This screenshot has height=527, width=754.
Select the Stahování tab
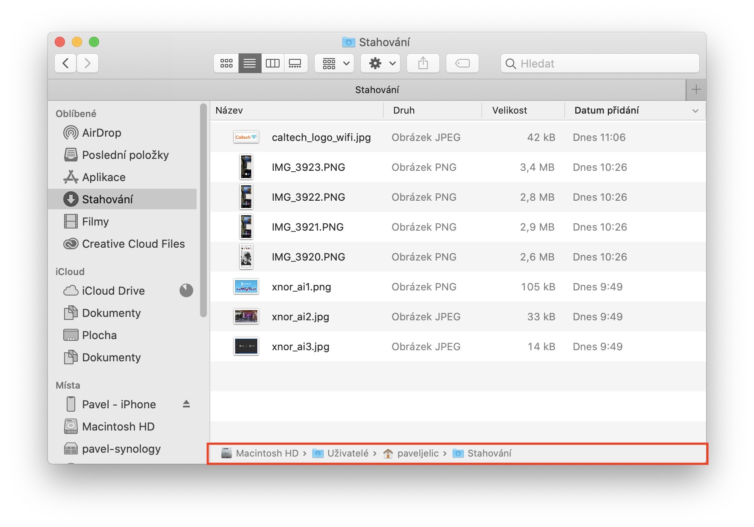pyautogui.click(x=377, y=90)
